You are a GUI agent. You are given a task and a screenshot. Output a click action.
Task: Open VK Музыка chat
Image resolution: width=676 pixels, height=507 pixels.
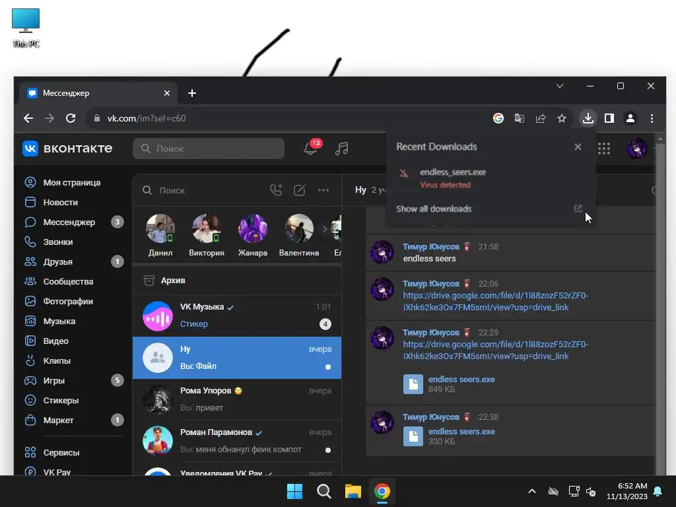tap(237, 316)
